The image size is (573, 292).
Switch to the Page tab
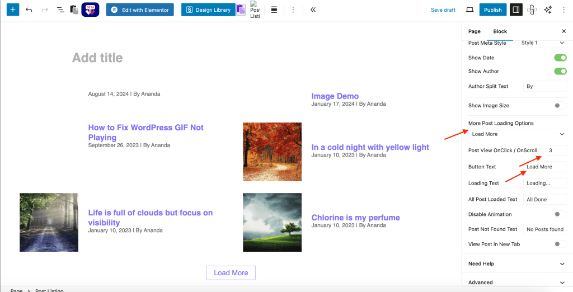pyautogui.click(x=475, y=31)
